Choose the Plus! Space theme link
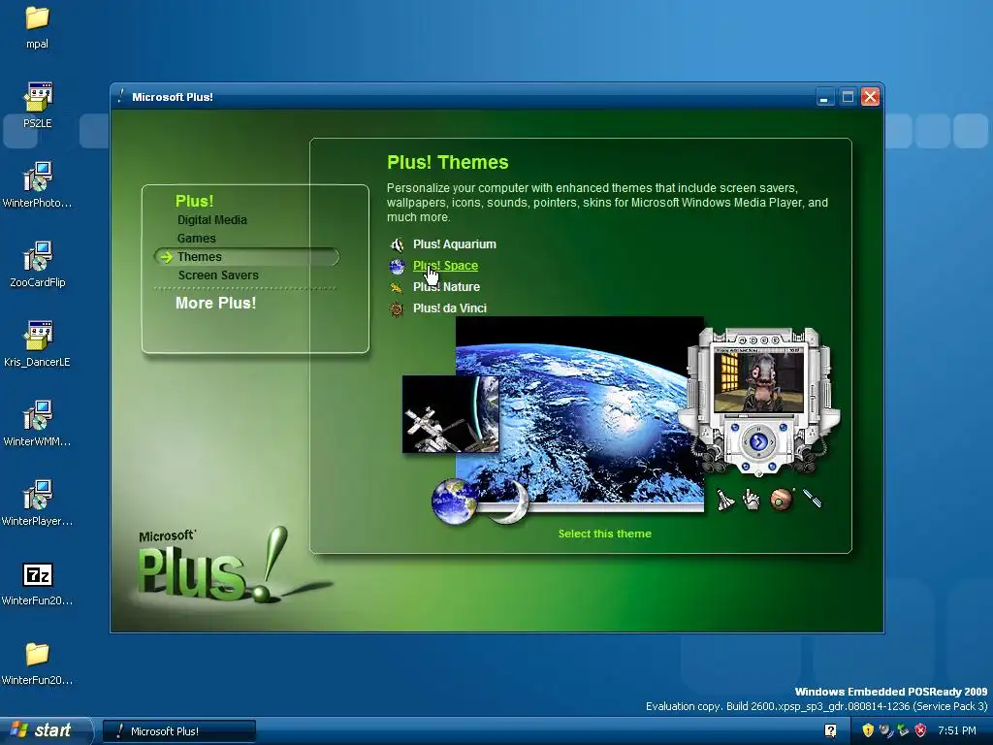Image resolution: width=993 pixels, height=745 pixels. tap(445, 266)
